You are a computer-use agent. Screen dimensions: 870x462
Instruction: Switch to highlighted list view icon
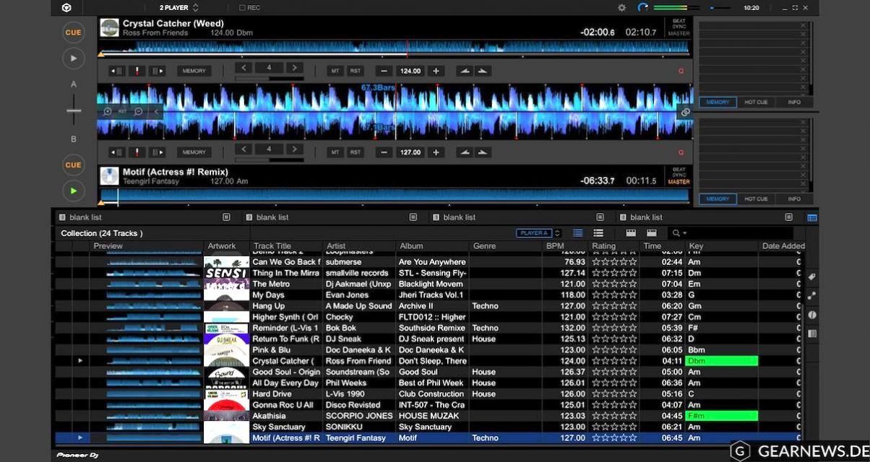click(x=578, y=233)
